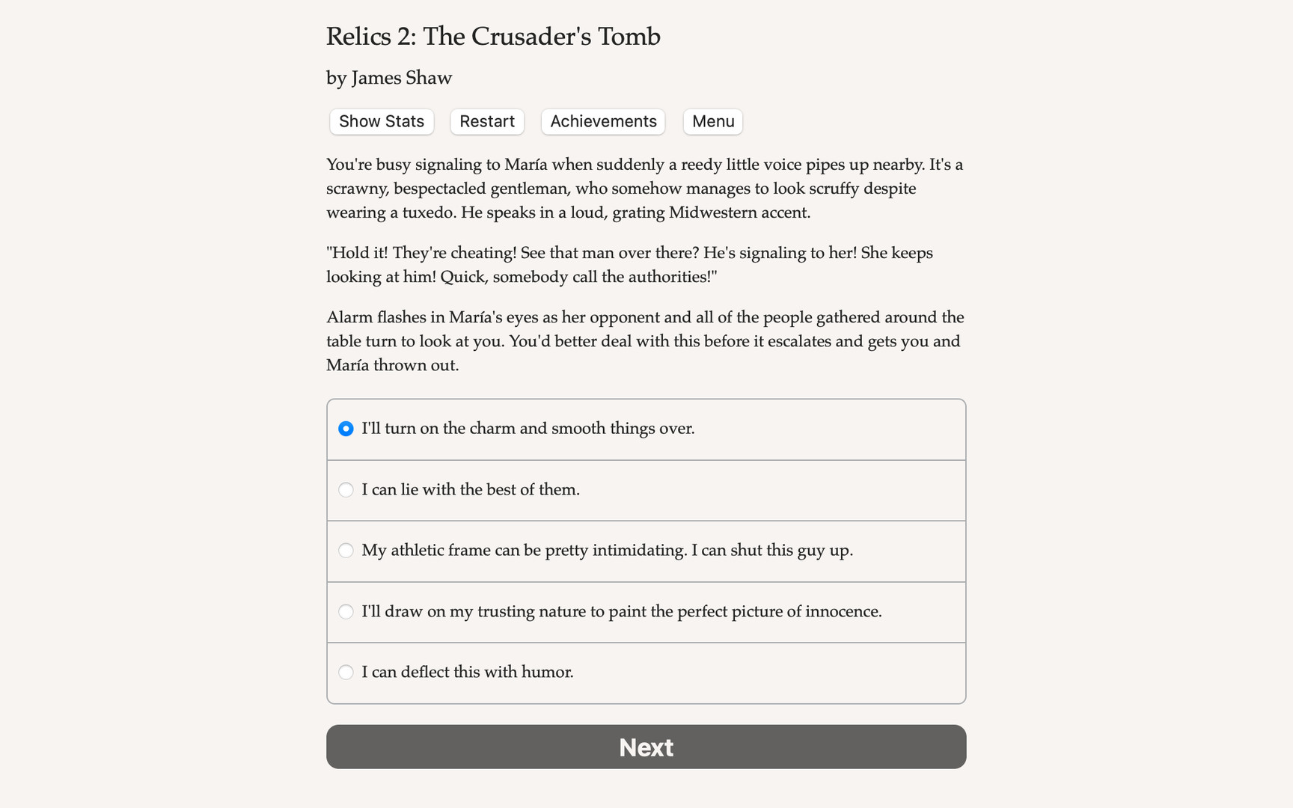Choose the radio button for lying
The width and height of the screenshot is (1293, 808).
(x=346, y=490)
